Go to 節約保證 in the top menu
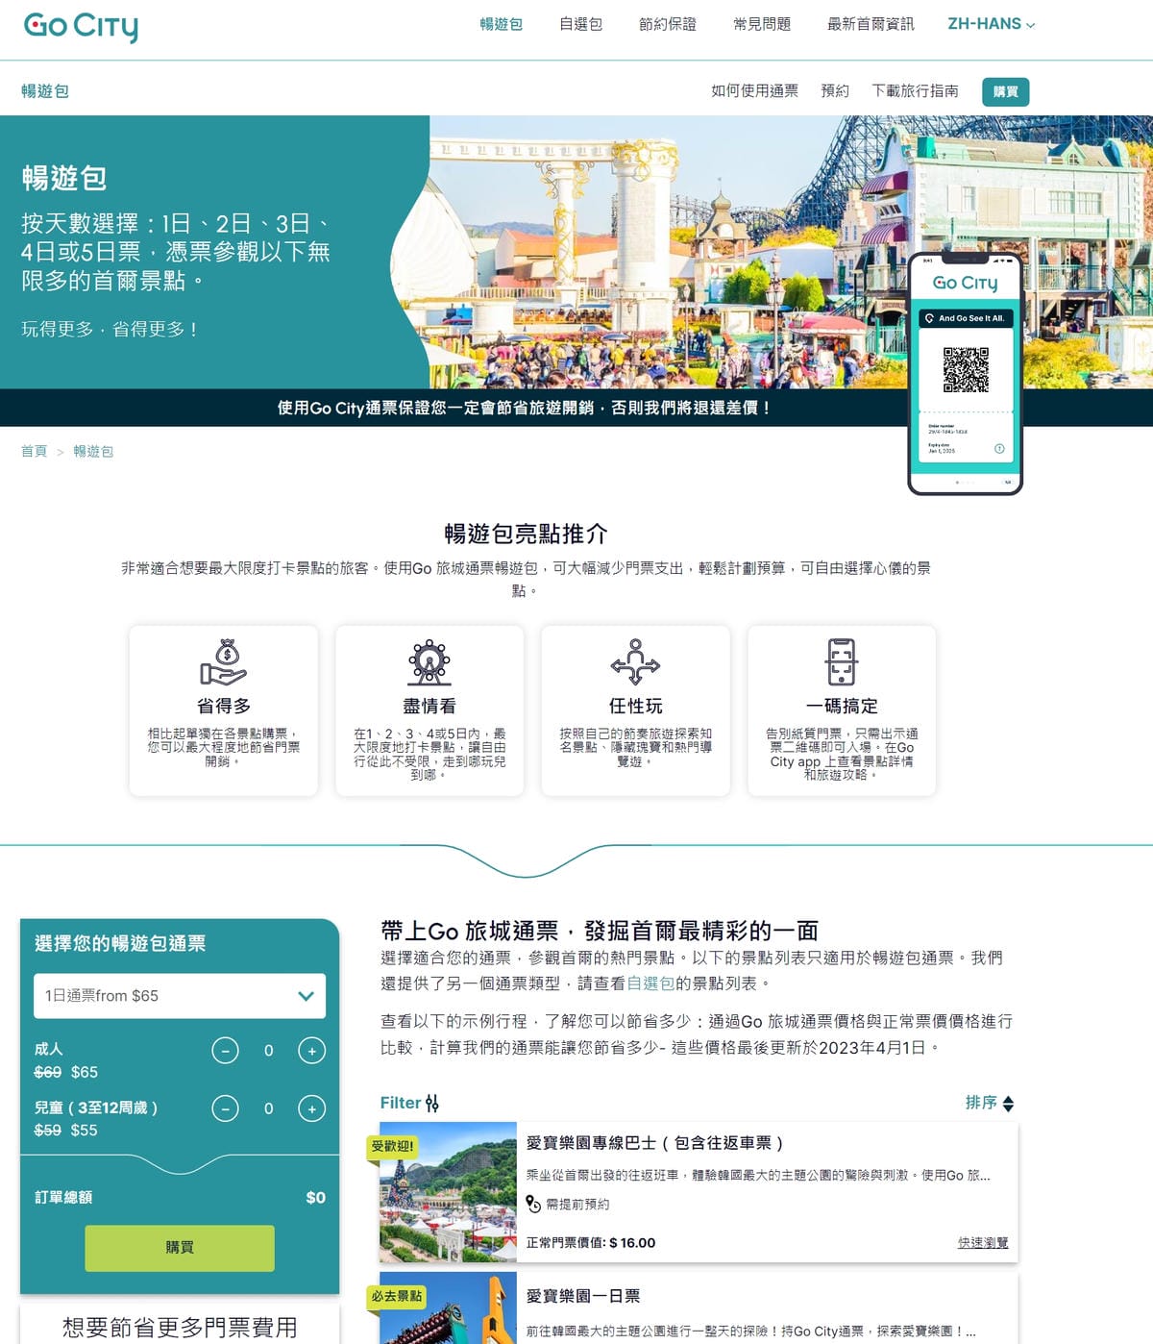This screenshot has height=1344, width=1153. tap(668, 24)
